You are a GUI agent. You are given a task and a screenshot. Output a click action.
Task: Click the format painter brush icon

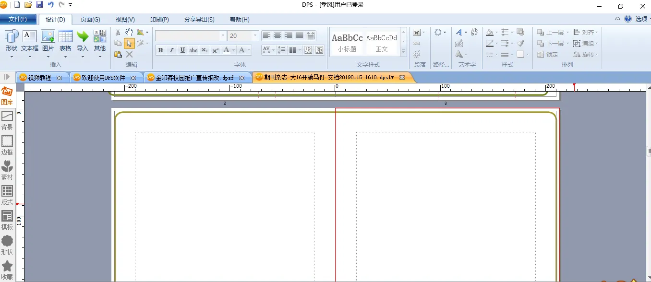click(x=520, y=43)
